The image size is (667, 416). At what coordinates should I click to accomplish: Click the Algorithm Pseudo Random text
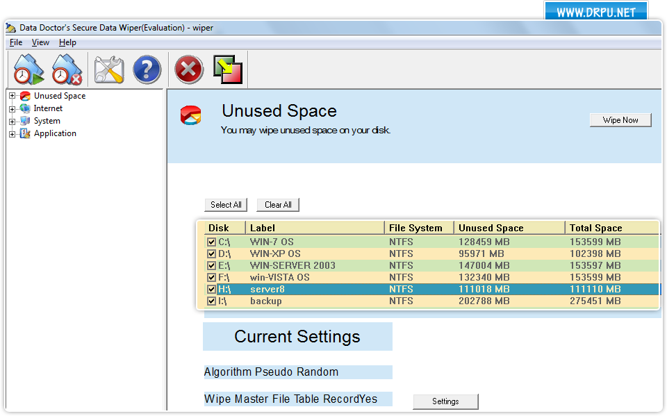(x=272, y=372)
